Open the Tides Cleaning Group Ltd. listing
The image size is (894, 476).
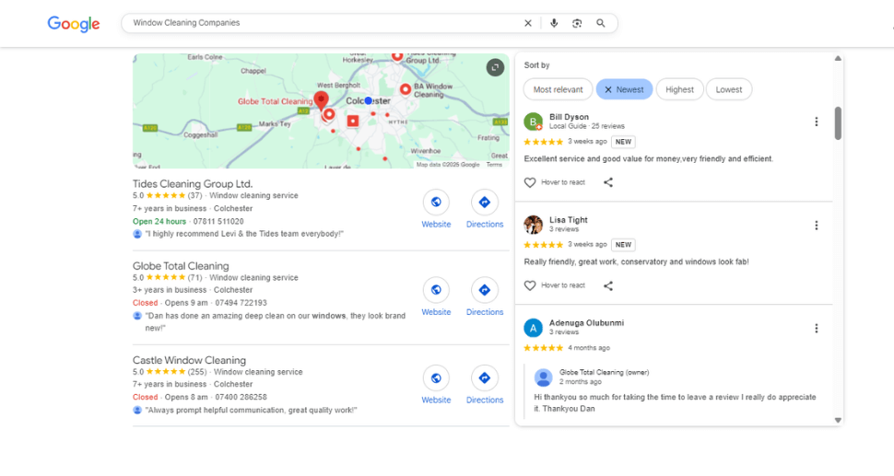tap(193, 184)
